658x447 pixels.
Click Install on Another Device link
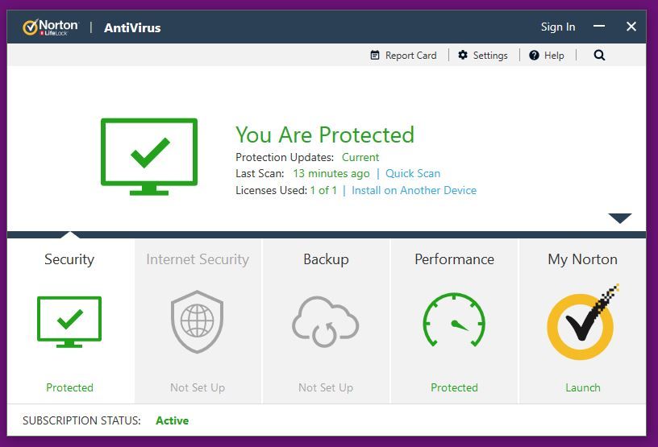tap(414, 190)
